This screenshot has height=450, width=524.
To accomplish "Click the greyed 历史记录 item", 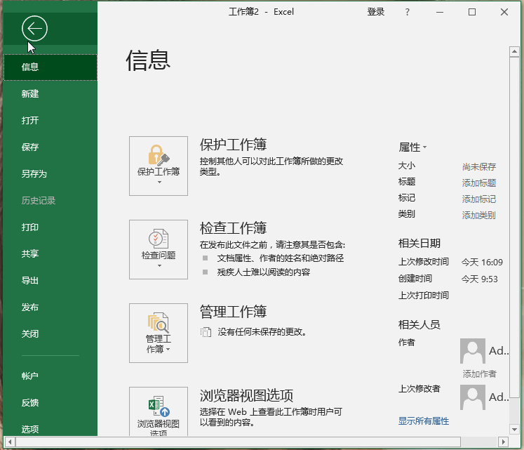I will (50, 201).
